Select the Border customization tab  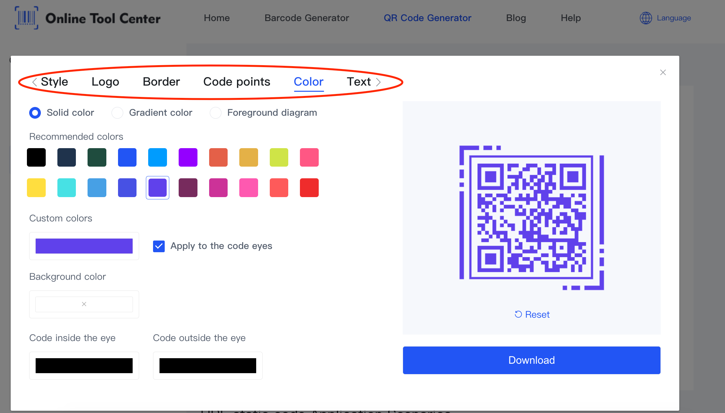pyautogui.click(x=161, y=81)
